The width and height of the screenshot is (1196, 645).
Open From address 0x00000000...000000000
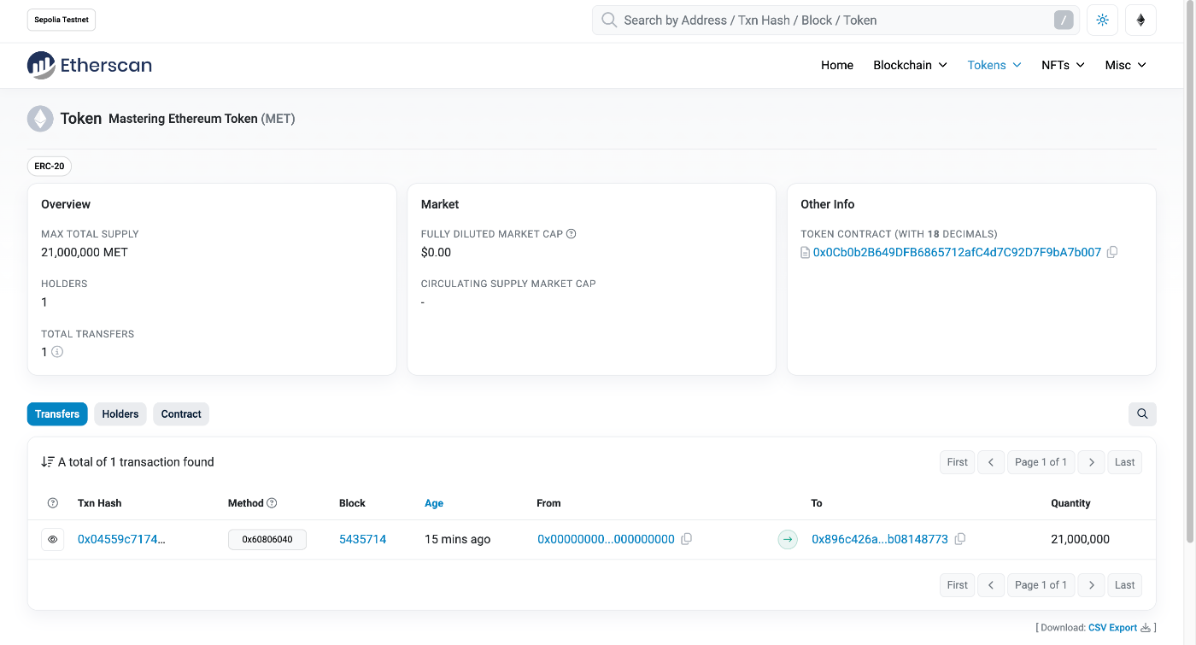point(606,539)
